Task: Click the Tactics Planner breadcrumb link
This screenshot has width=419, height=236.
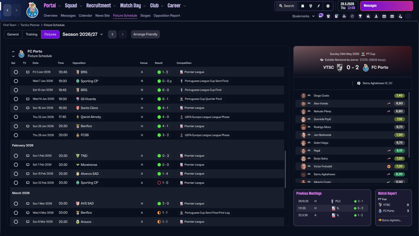Action: pos(30,25)
